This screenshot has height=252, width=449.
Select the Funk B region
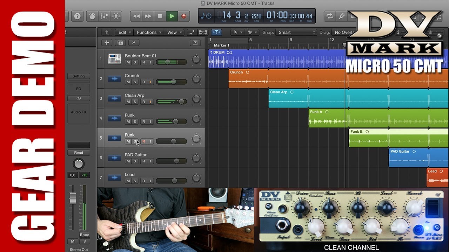pyautogui.click(x=399, y=138)
